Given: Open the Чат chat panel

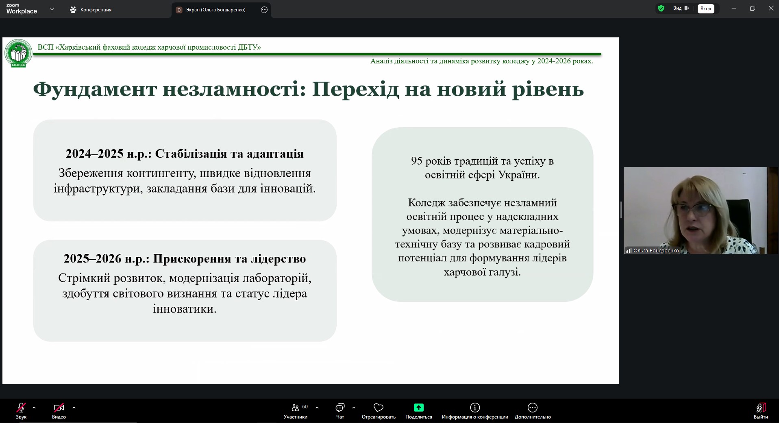Looking at the screenshot, I should coord(340,410).
